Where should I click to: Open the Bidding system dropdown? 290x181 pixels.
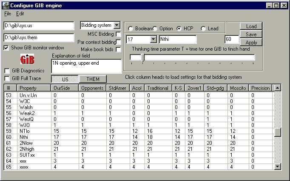[117, 26]
